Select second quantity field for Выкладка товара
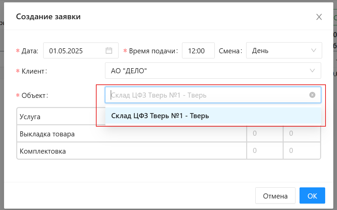This screenshot has width=337, height=210. 301,134
